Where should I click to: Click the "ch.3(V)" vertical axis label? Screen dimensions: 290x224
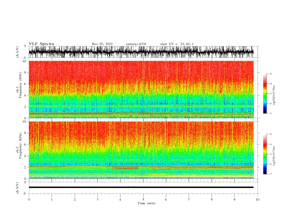(x=18, y=188)
